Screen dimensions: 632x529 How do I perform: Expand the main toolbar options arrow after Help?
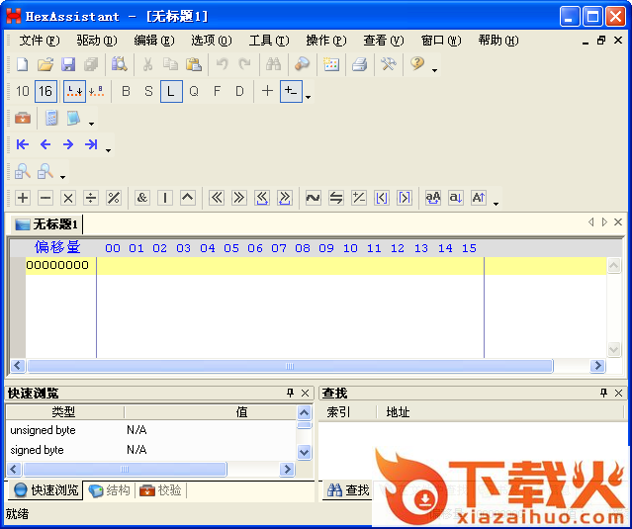pos(434,70)
